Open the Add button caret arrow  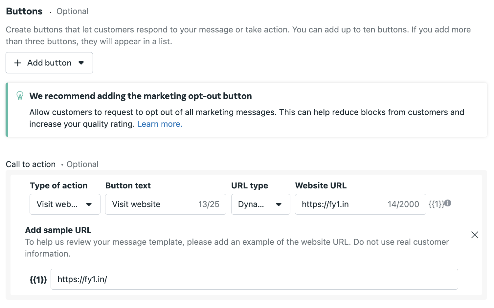[x=81, y=63]
